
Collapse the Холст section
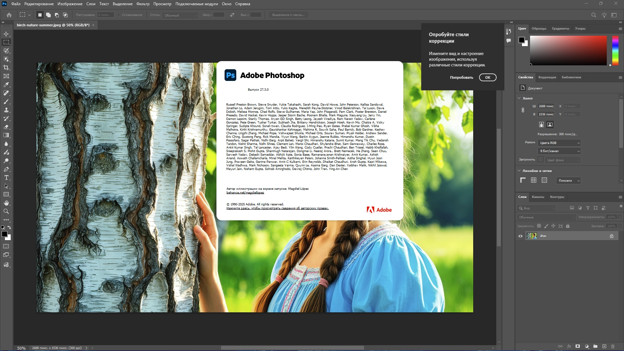519,98
